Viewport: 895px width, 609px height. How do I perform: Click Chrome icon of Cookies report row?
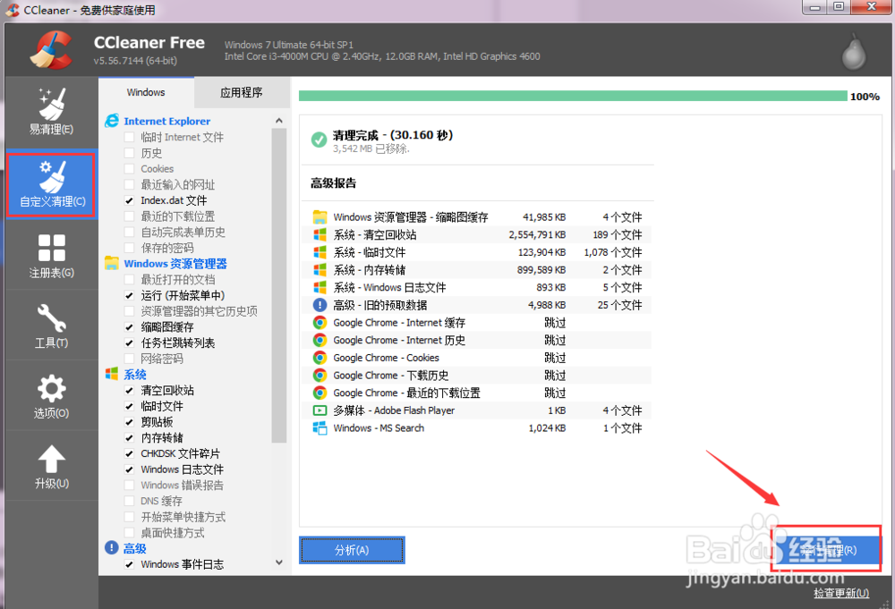[x=320, y=358]
